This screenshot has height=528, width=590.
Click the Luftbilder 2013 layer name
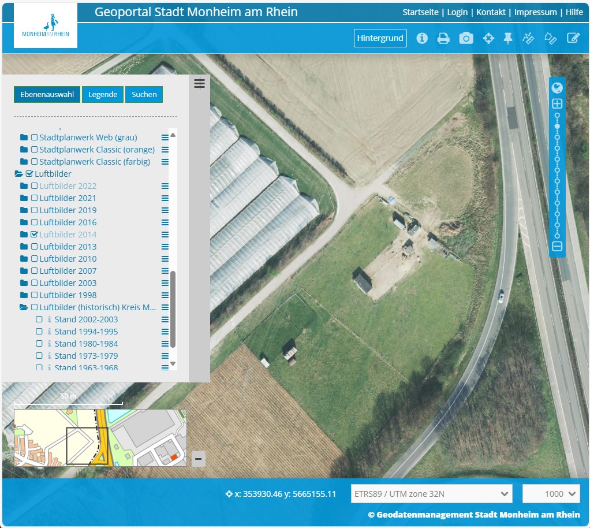[68, 247]
